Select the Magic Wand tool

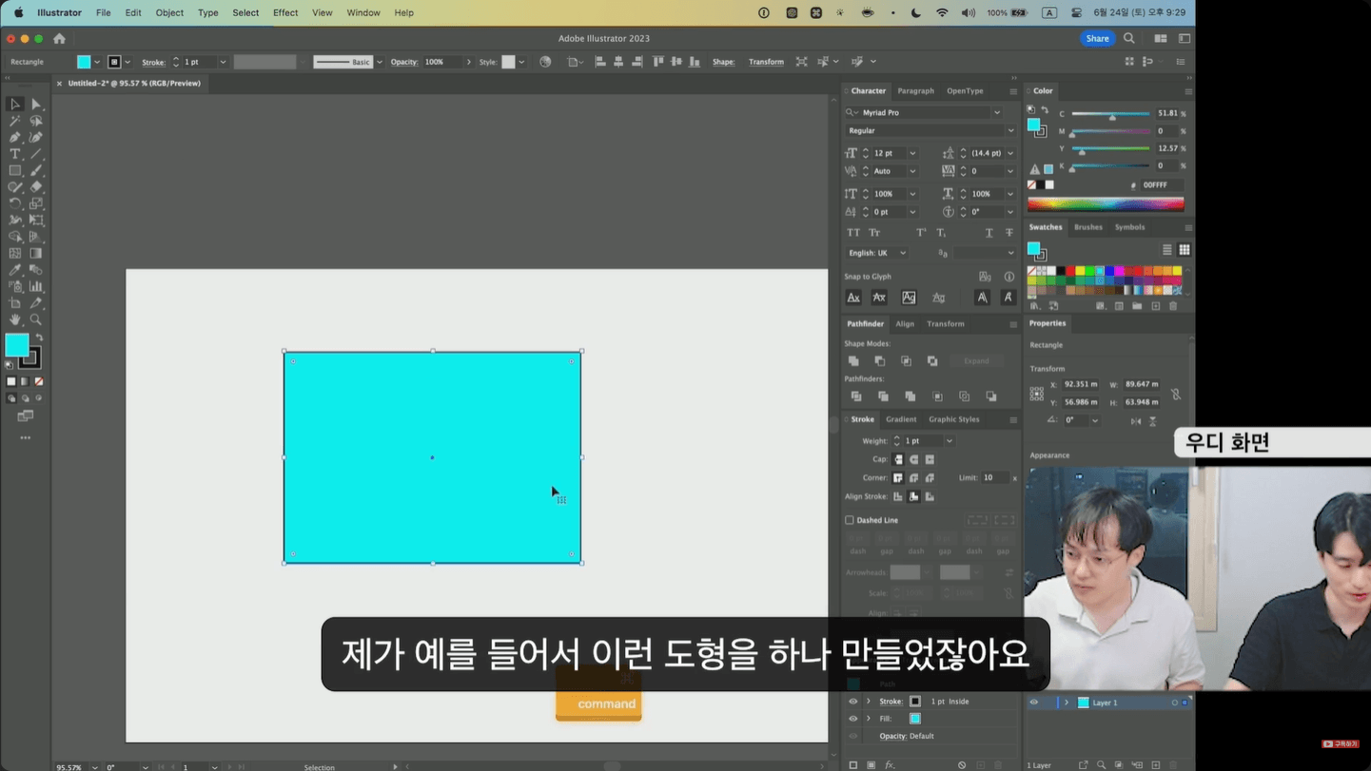pos(15,121)
